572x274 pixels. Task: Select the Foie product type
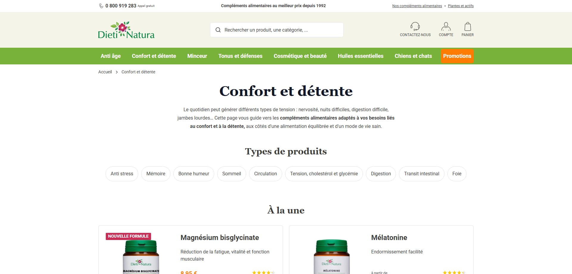click(x=457, y=174)
